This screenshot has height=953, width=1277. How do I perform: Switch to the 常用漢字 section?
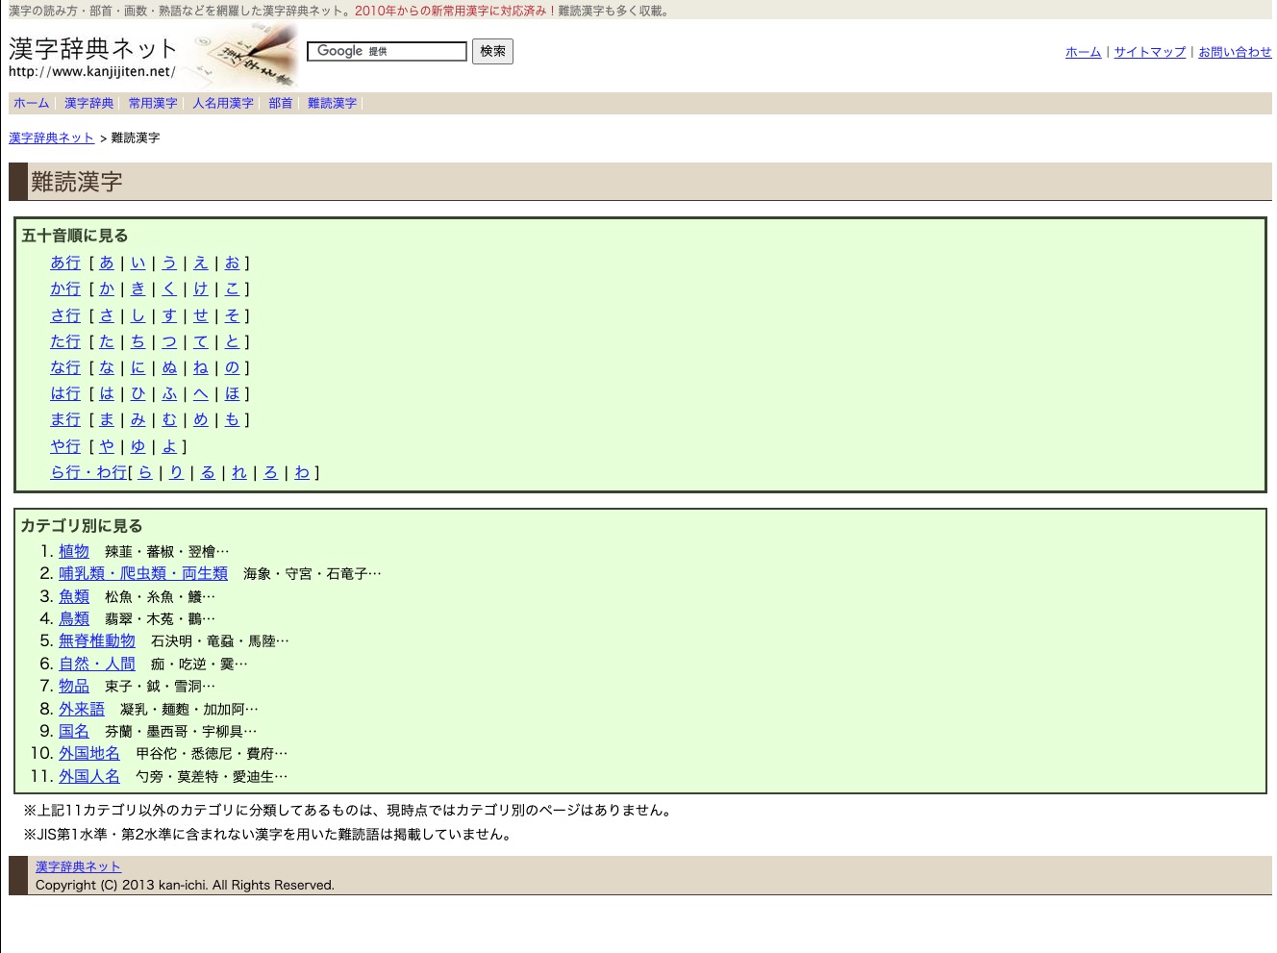[x=152, y=103]
